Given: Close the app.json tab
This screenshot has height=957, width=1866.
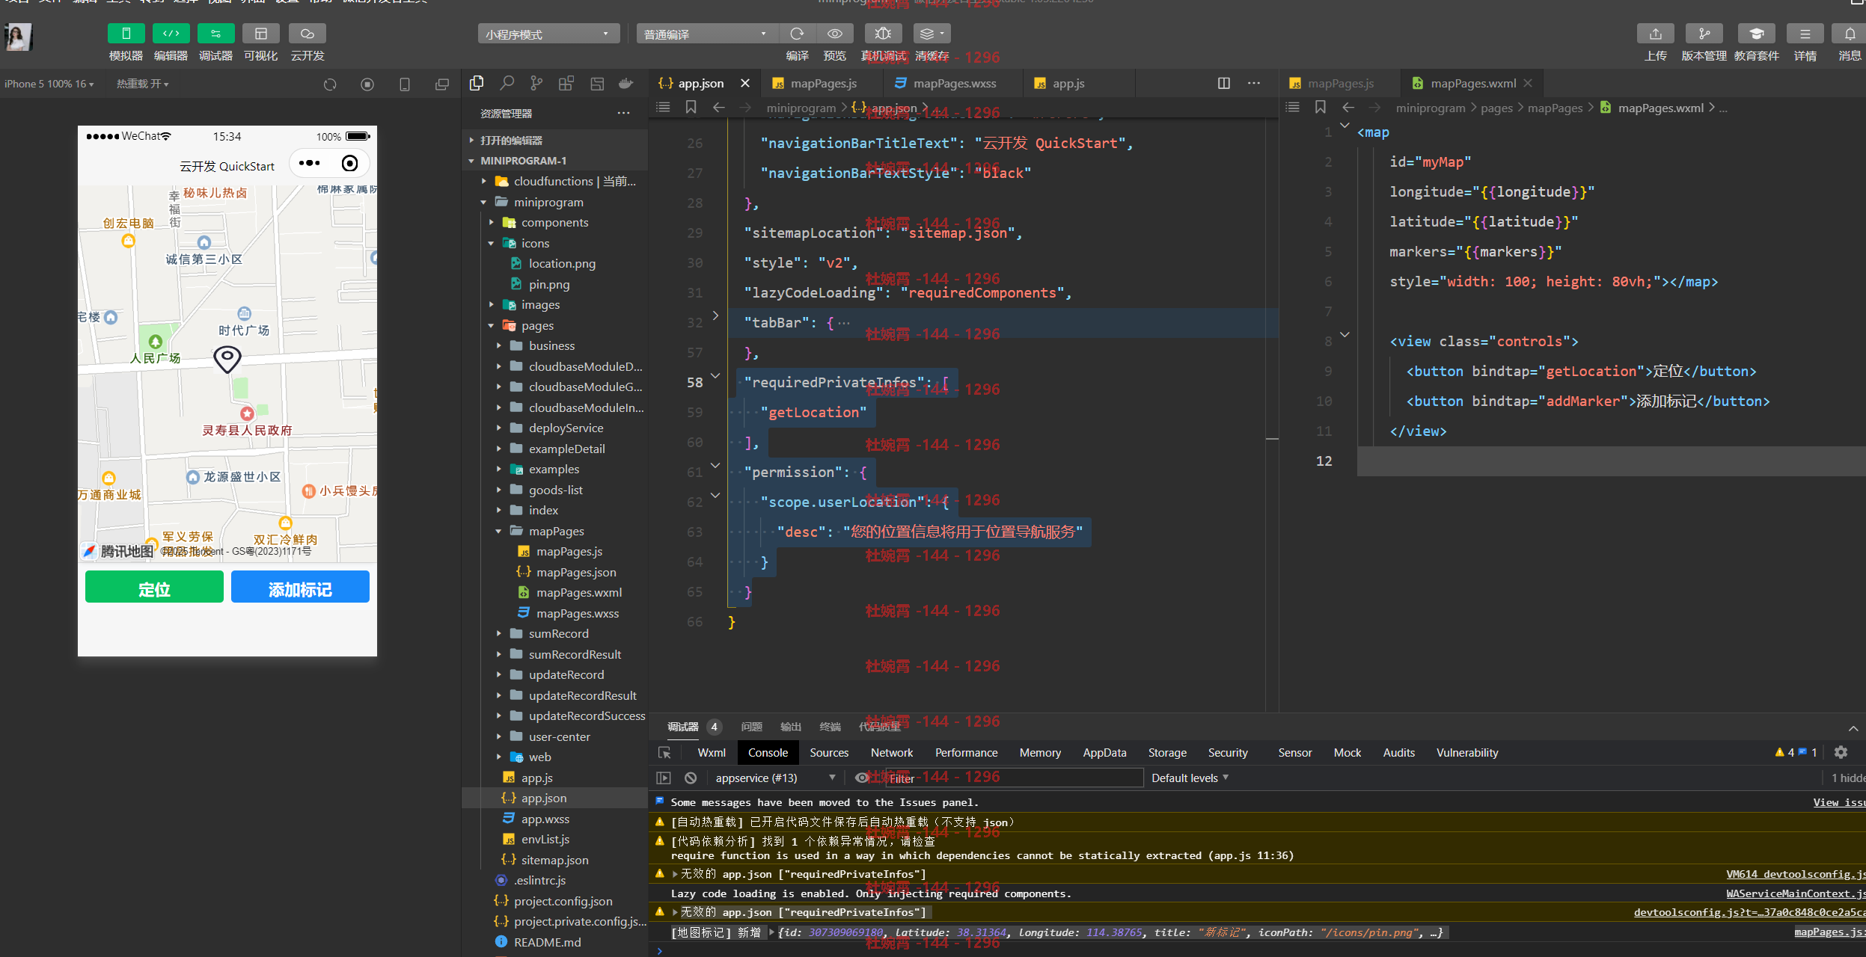Looking at the screenshot, I should coord(745,83).
